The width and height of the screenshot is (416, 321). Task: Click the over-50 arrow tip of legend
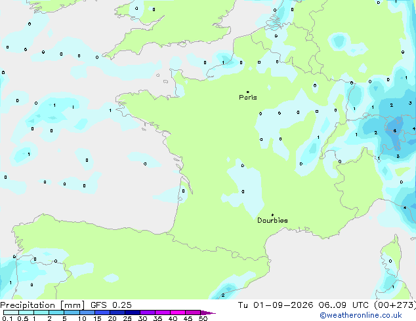(208, 312)
